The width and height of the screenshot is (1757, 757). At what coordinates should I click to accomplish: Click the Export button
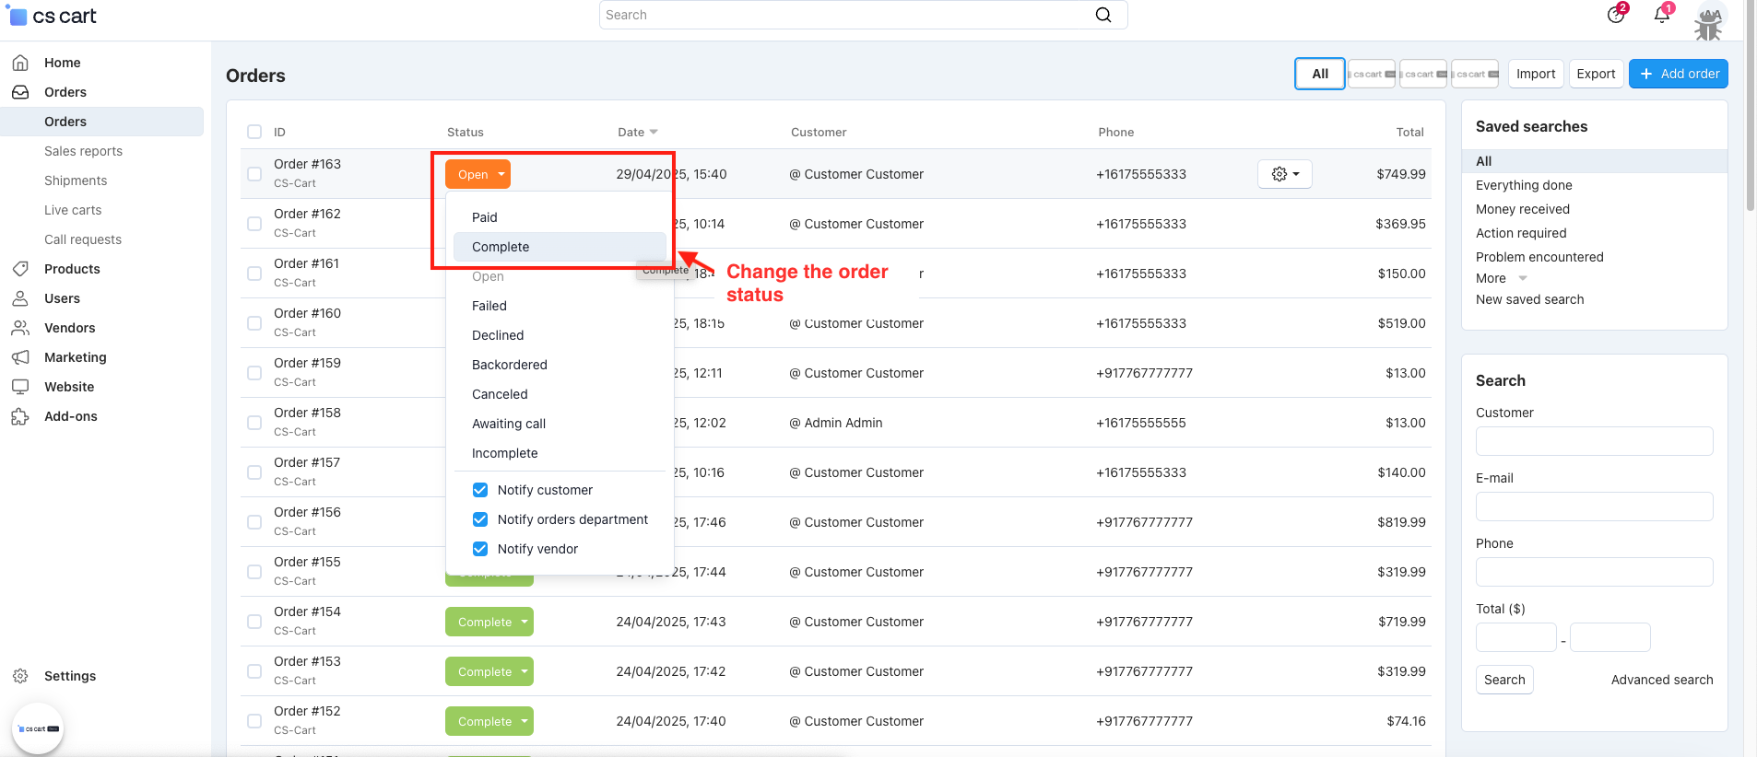[1596, 74]
